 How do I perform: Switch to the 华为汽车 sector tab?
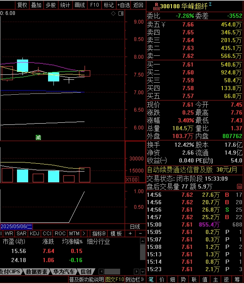tap(64, 272)
